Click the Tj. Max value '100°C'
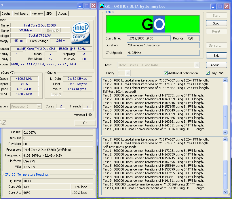232x199 pixels. [x=58, y=181]
